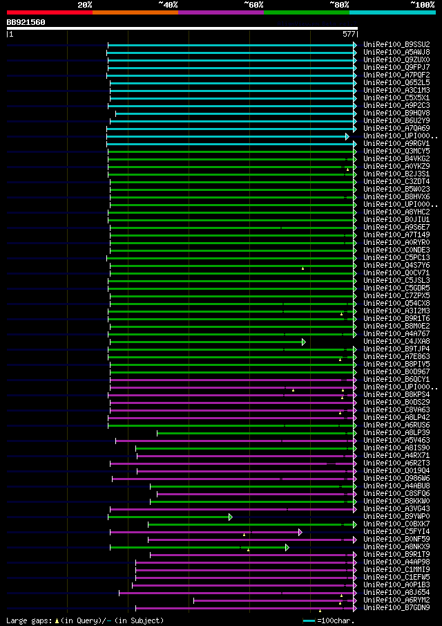
Task: Open hit UniRef100_A7PQF2
Action: (396, 75)
